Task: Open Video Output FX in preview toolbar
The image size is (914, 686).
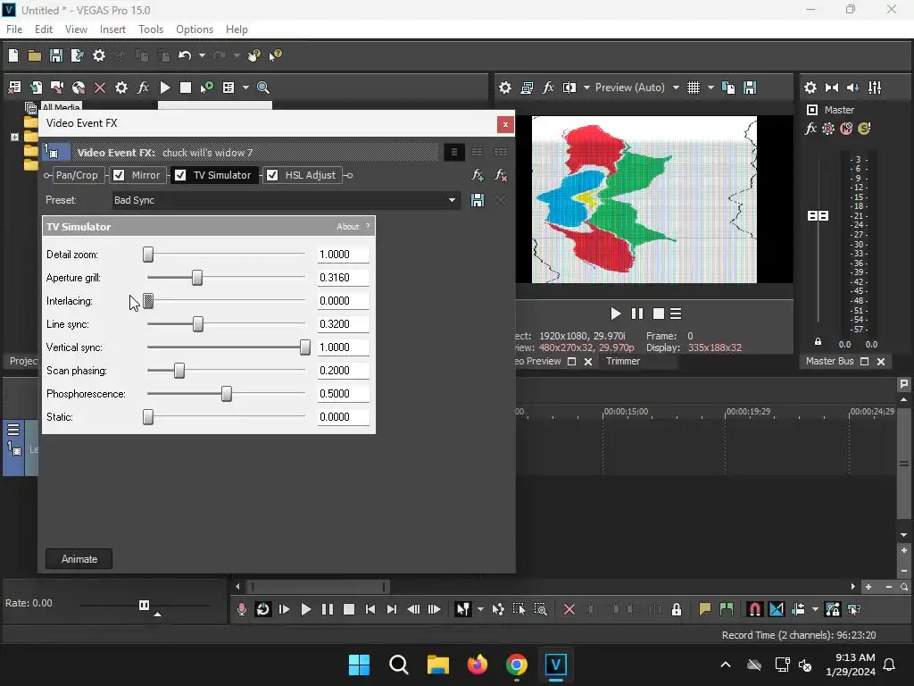Action: (x=548, y=88)
